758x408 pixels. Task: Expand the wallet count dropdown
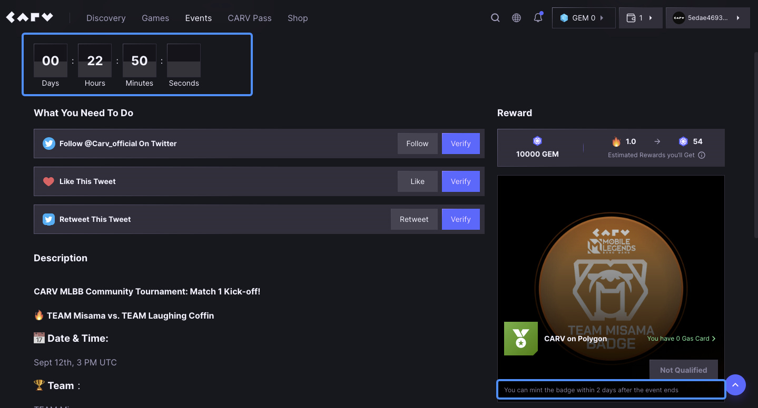(x=641, y=18)
